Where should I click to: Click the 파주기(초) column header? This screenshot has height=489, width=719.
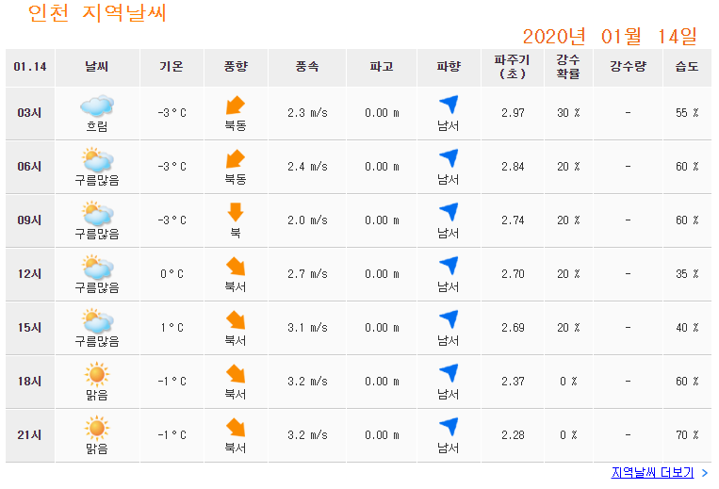point(513,67)
